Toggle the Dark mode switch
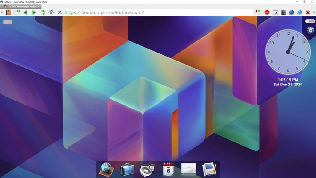Viewport: 316px width, 178px height. (x=310, y=21)
